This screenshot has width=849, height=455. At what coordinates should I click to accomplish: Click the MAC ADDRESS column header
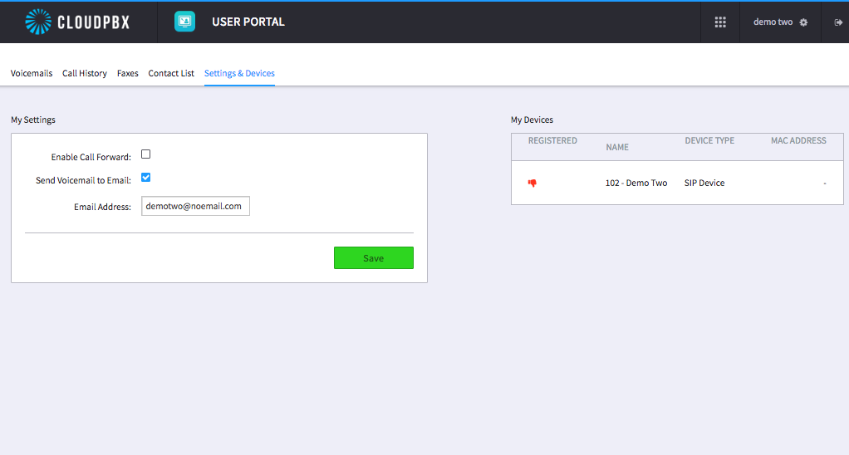[798, 140]
